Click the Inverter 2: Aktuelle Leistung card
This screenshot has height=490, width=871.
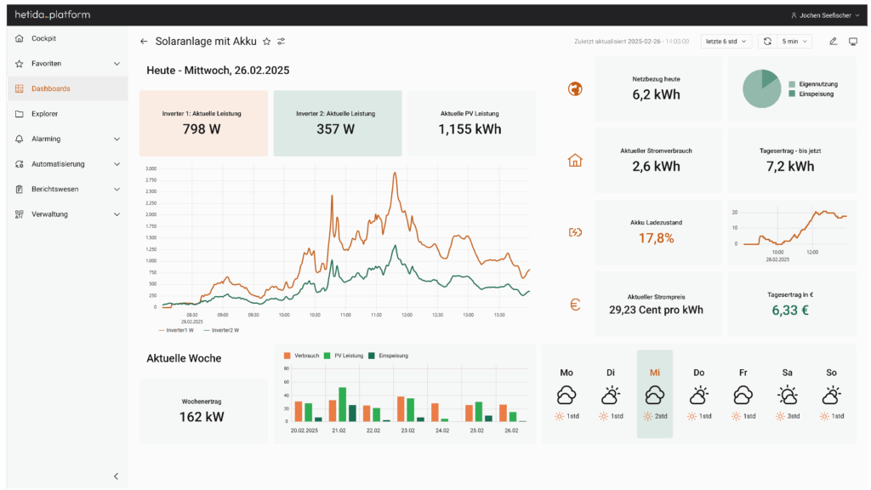pos(338,123)
